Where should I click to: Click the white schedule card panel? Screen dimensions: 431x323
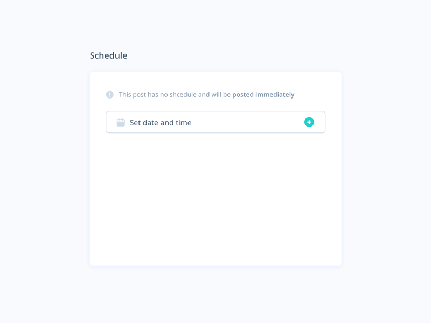click(x=215, y=205)
